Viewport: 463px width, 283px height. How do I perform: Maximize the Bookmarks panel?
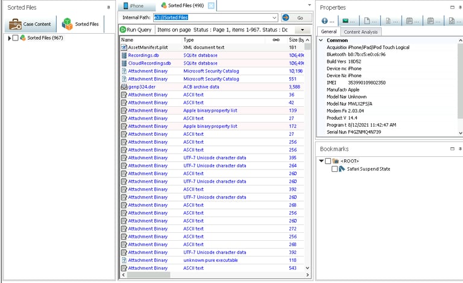click(x=452, y=149)
